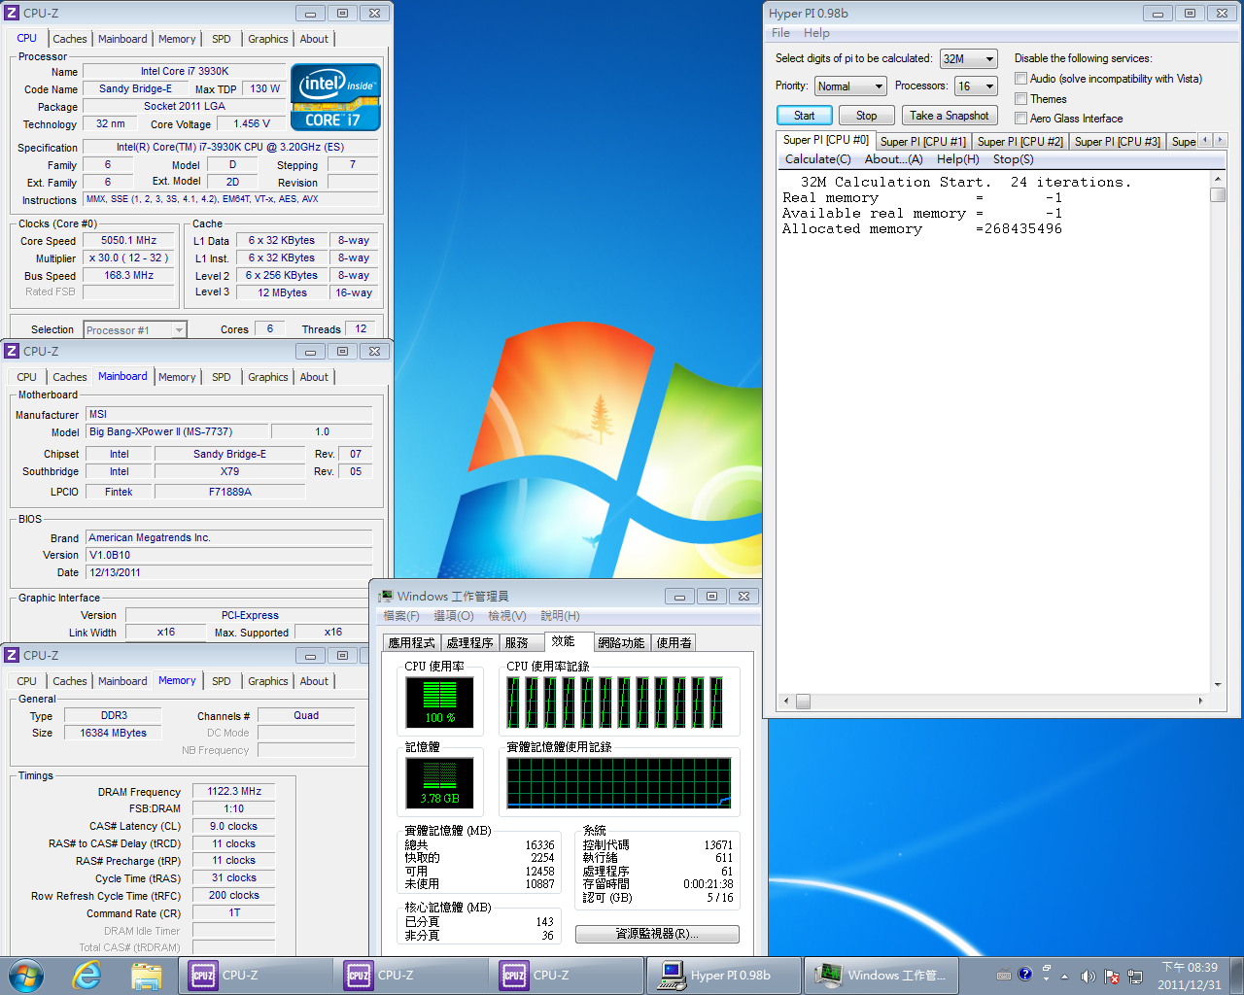
Task: Click the Stop button in Hyper PI
Action: click(866, 116)
